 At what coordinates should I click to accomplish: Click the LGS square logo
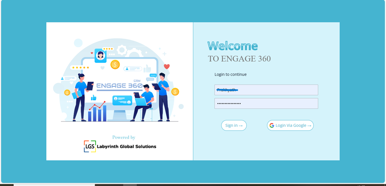pyautogui.click(x=90, y=147)
